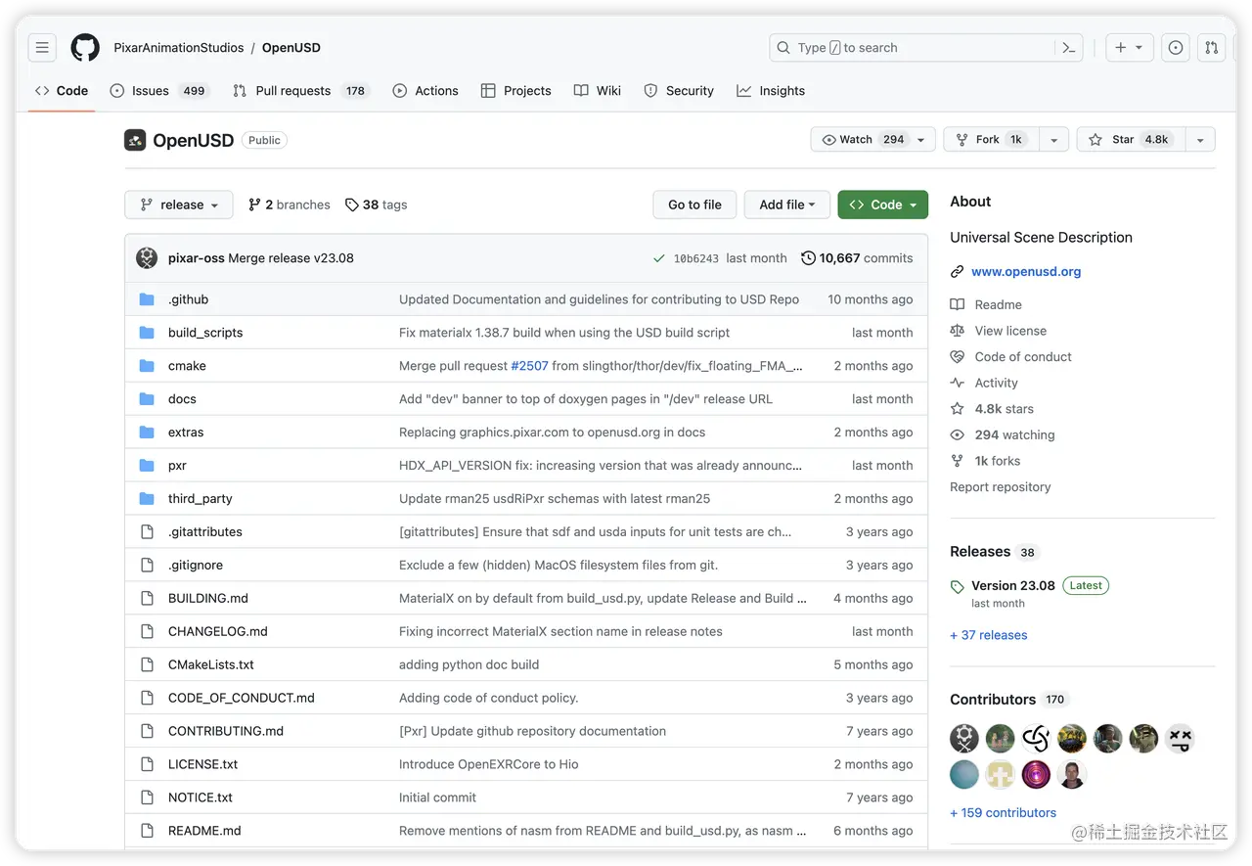The image size is (1252, 866).
Task: Open the Security tab
Action: 679,91
